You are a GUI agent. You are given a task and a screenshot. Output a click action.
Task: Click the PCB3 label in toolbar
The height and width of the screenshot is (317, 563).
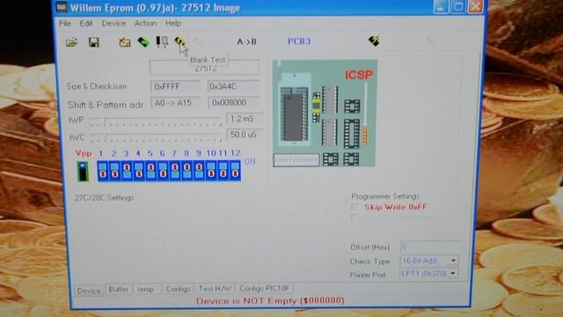(x=299, y=41)
